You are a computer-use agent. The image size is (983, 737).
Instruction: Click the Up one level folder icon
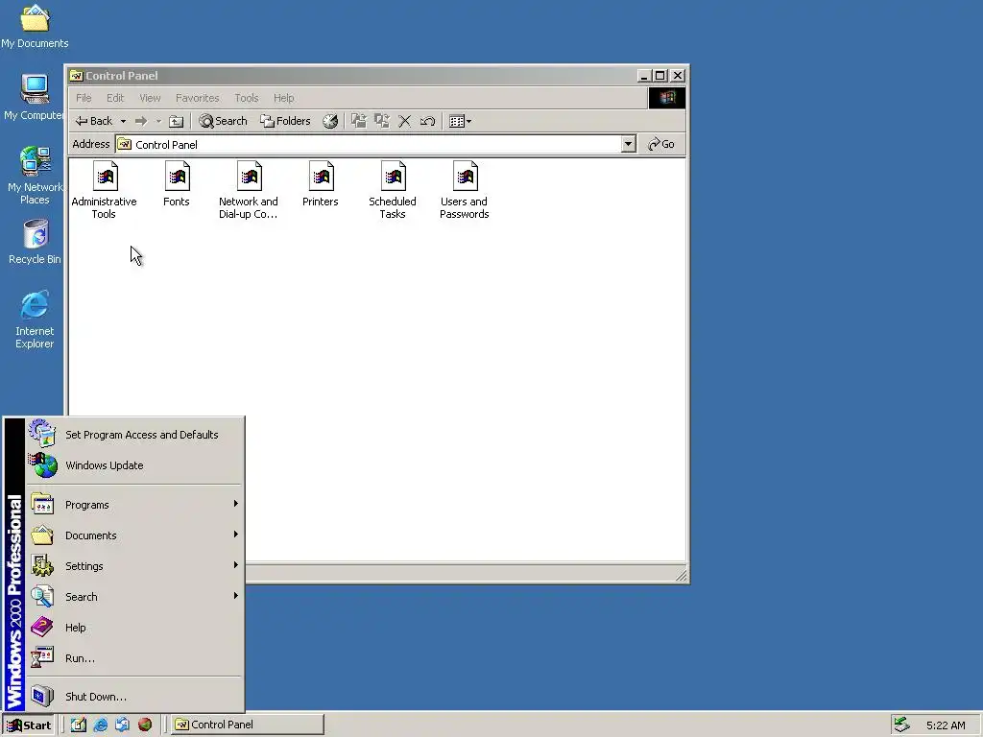click(x=177, y=121)
